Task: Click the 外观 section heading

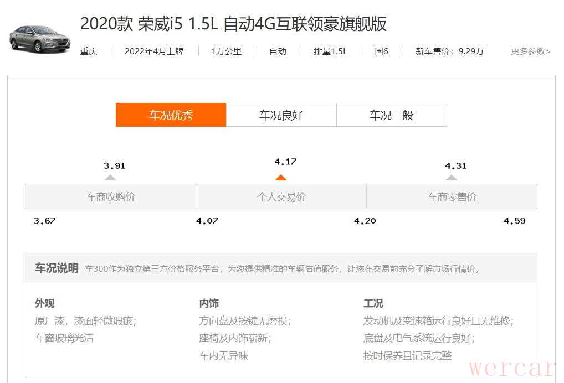Action: click(45, 303)
